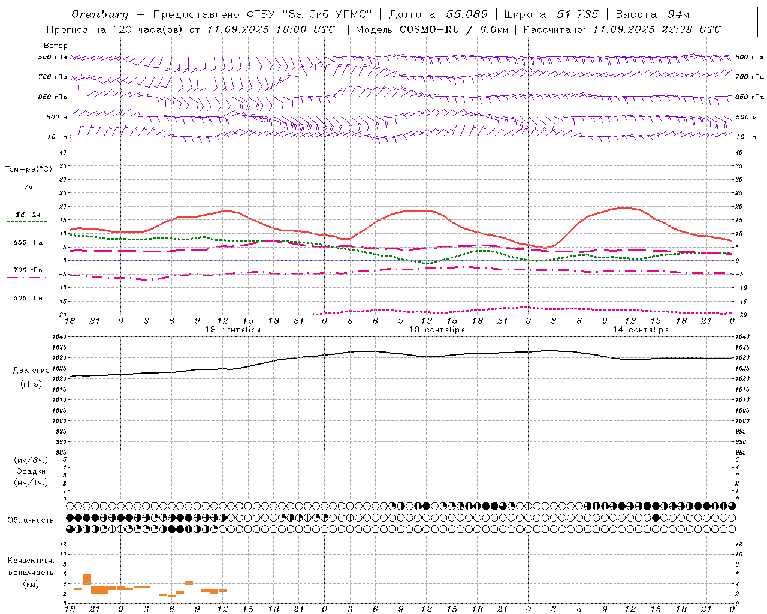Click the 850 гПа temperature legend entry

click(28, 243)
